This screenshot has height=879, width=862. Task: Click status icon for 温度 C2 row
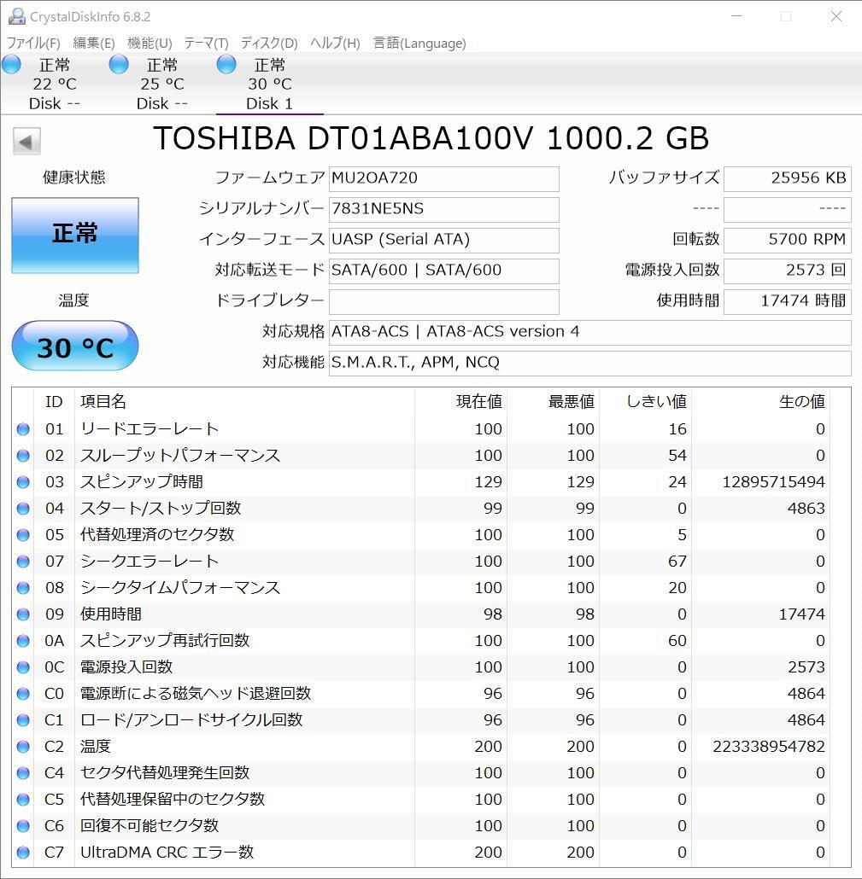coord(23,747)
